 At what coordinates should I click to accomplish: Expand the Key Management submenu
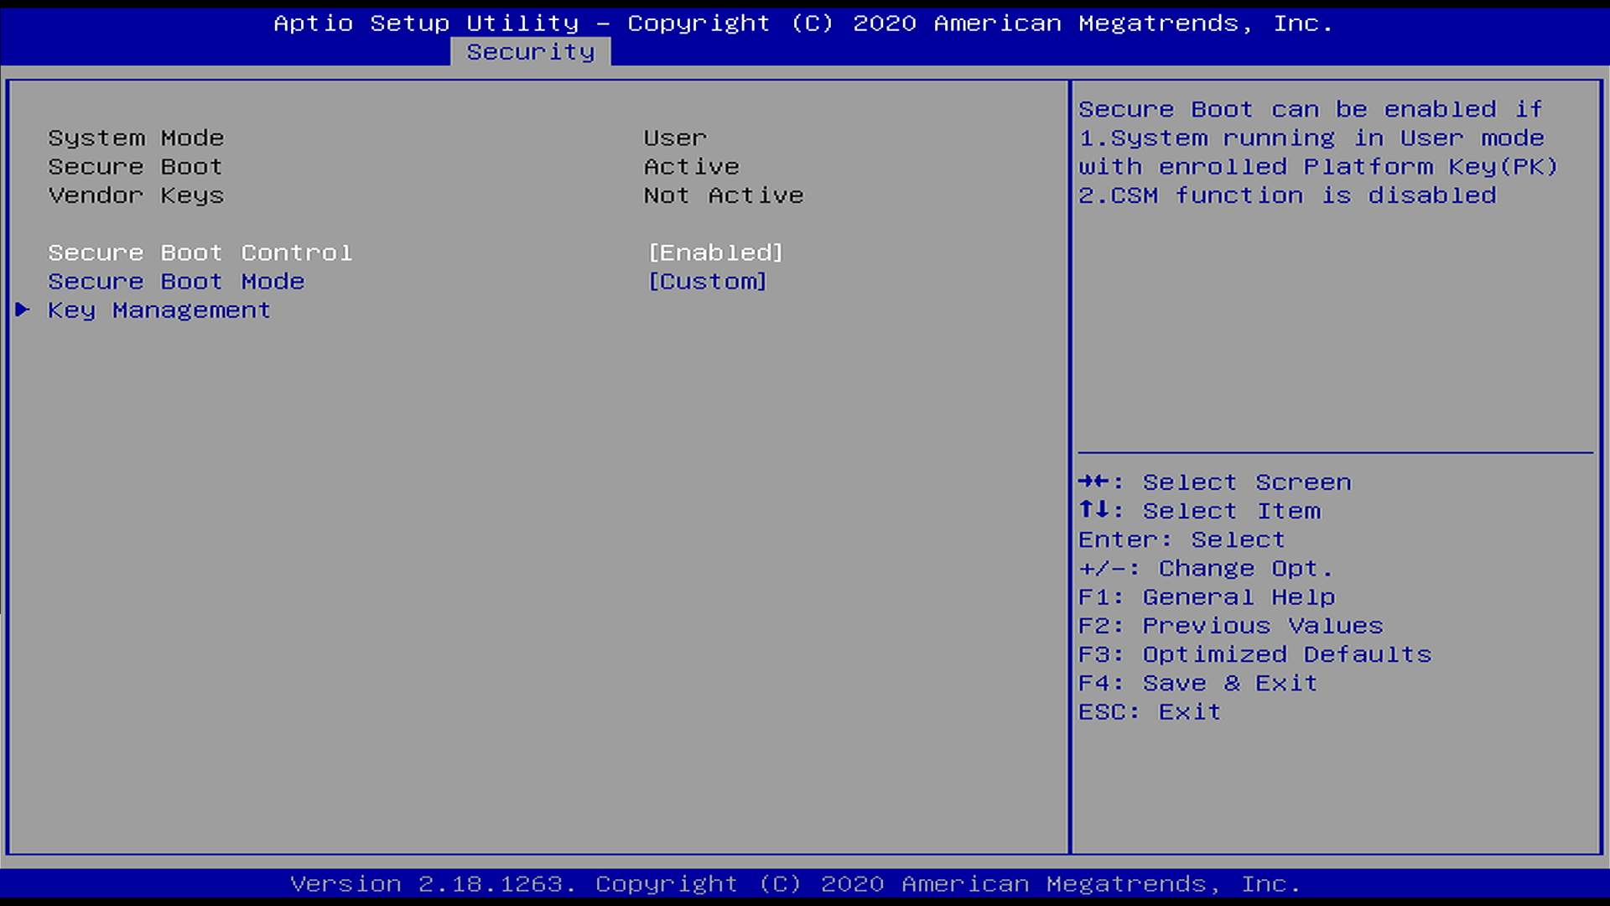(158, 310)
